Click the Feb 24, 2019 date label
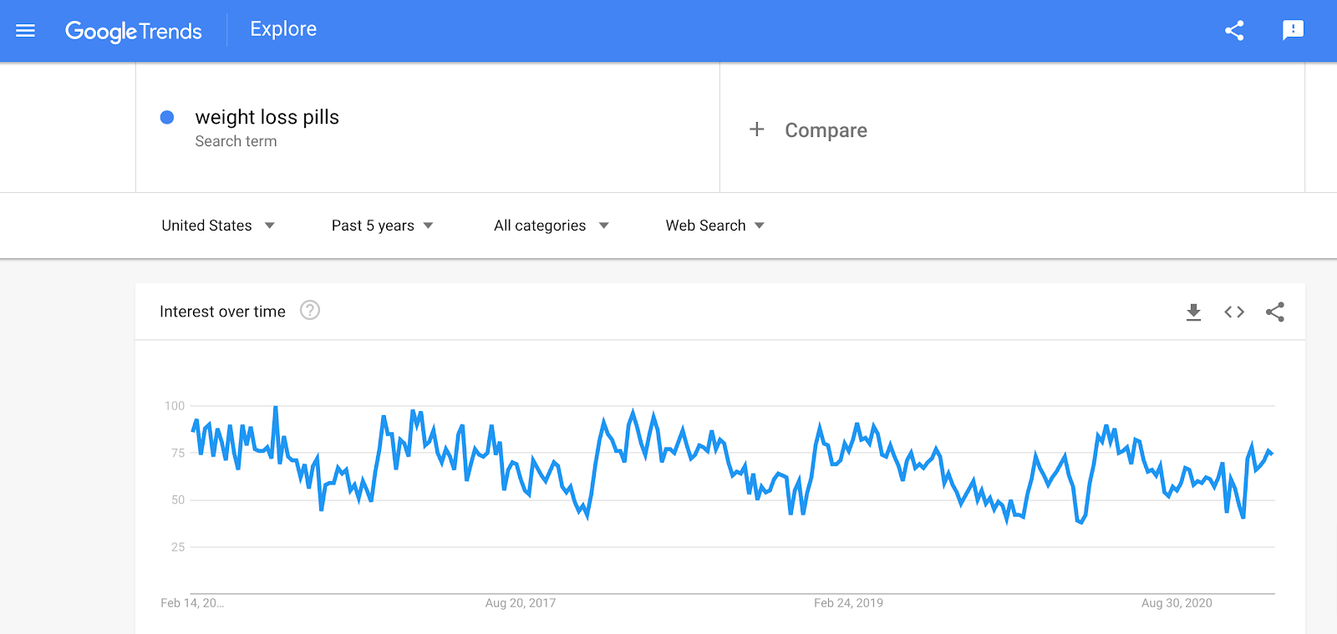Screen dimensions: 1337x634 [x=848, y=602]
